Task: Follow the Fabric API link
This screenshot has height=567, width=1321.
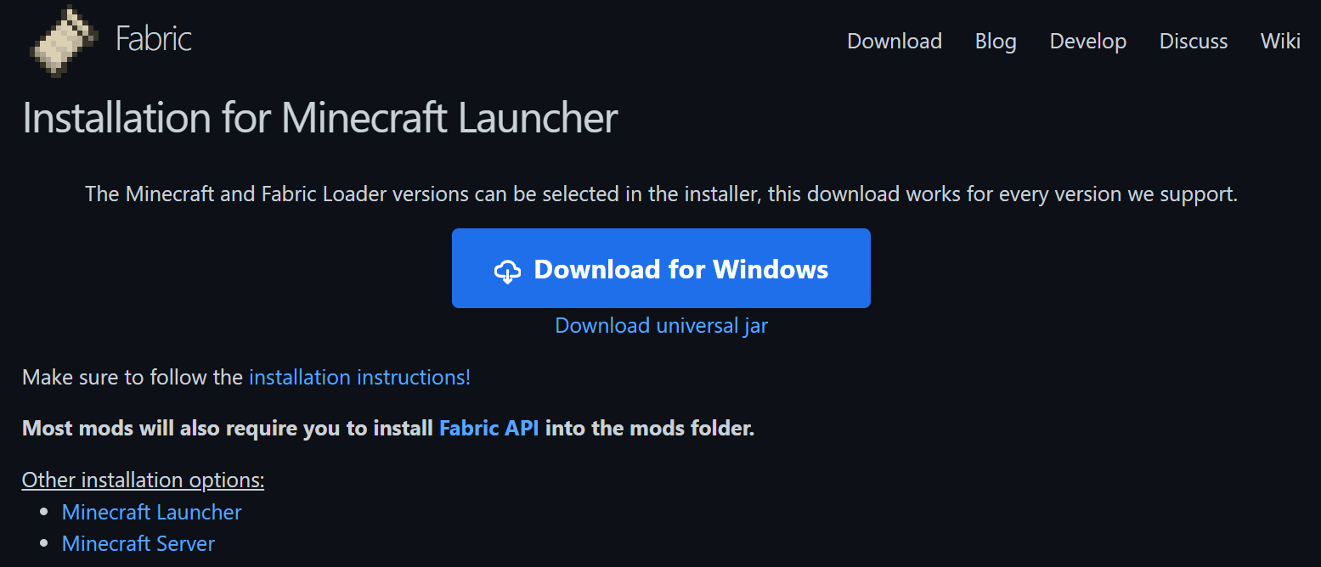Action: (488, 428)
